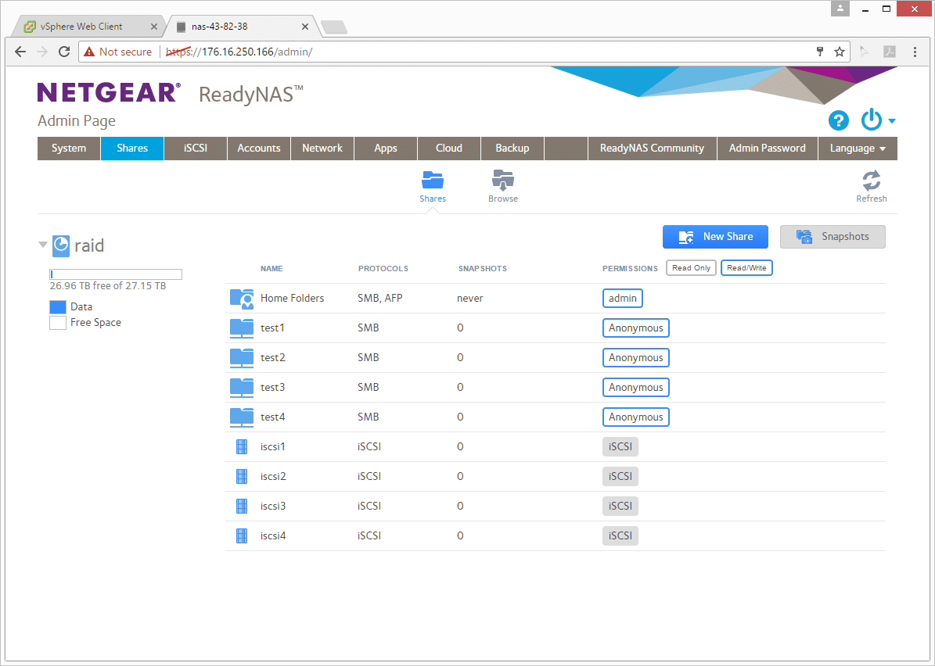Open Chrome three-dot menu
Image resolution: width=935 pixels, height=666 pixels.
coord(915,52)
